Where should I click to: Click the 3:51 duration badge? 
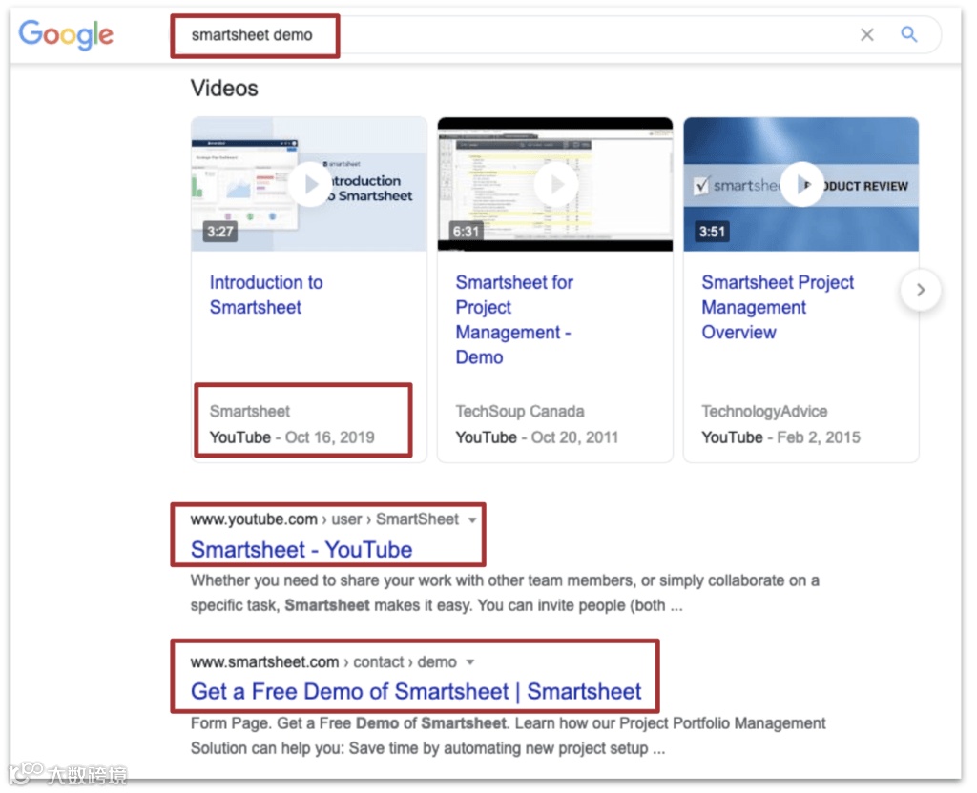pyautogui.click(x=712, y=233)
